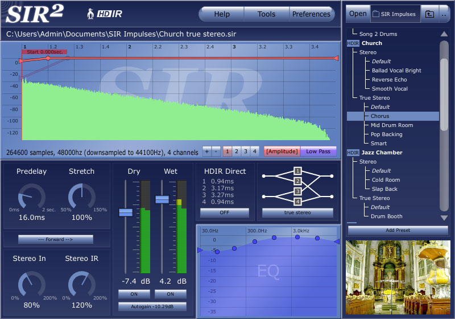The width and height of the screenshot is (455, 319).
Task: Click the HDIR badge beside Jazz Chamber
Action: point(353,153)
